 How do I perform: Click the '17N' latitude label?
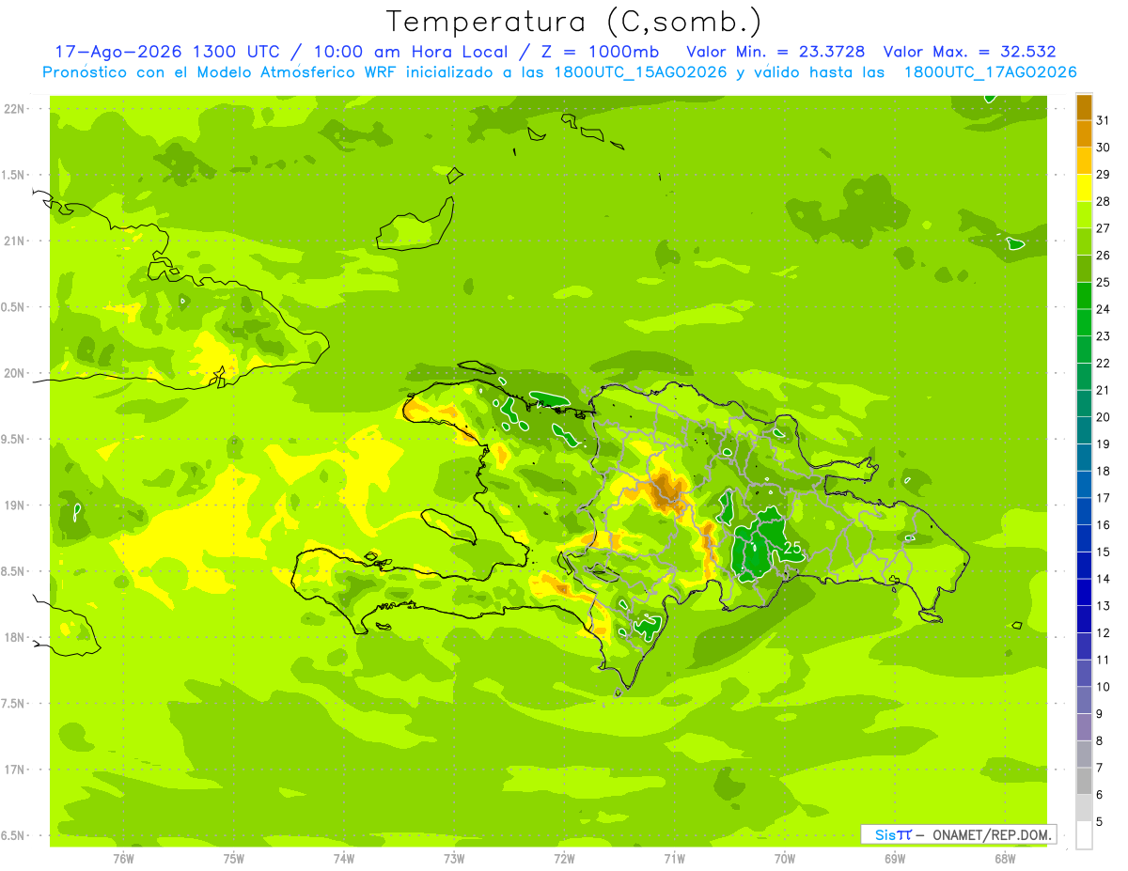pos(15,770)
